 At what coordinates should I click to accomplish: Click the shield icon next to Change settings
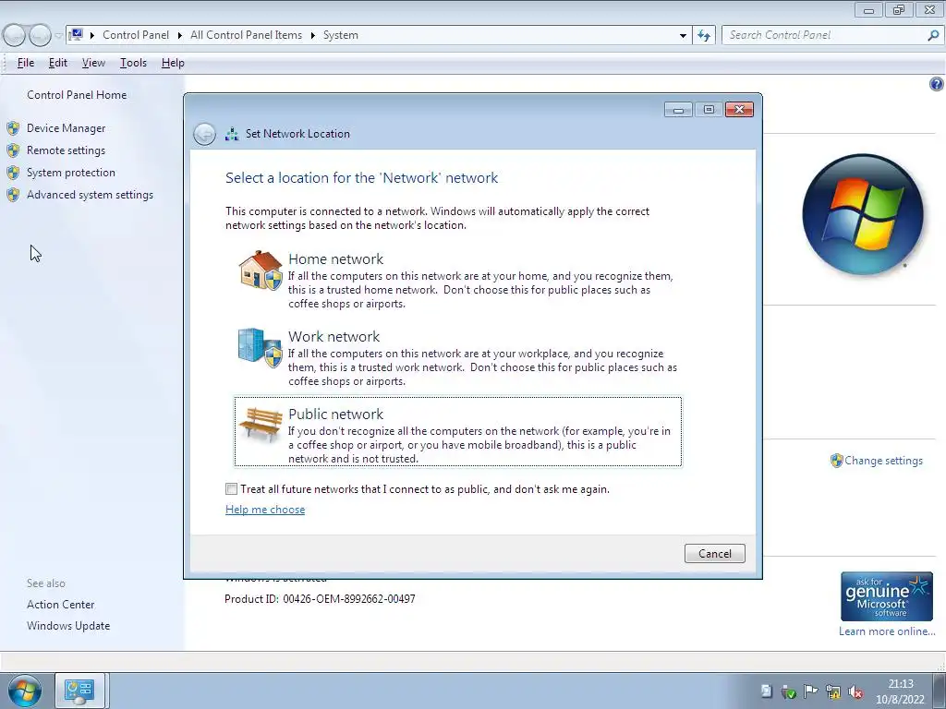click(836, 461)
